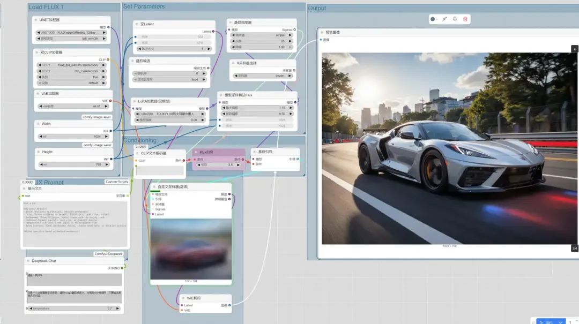This screenshot has height=324, width=579.
Task: Open seed control dropdown set to fixed
Action: click(169, 79)
